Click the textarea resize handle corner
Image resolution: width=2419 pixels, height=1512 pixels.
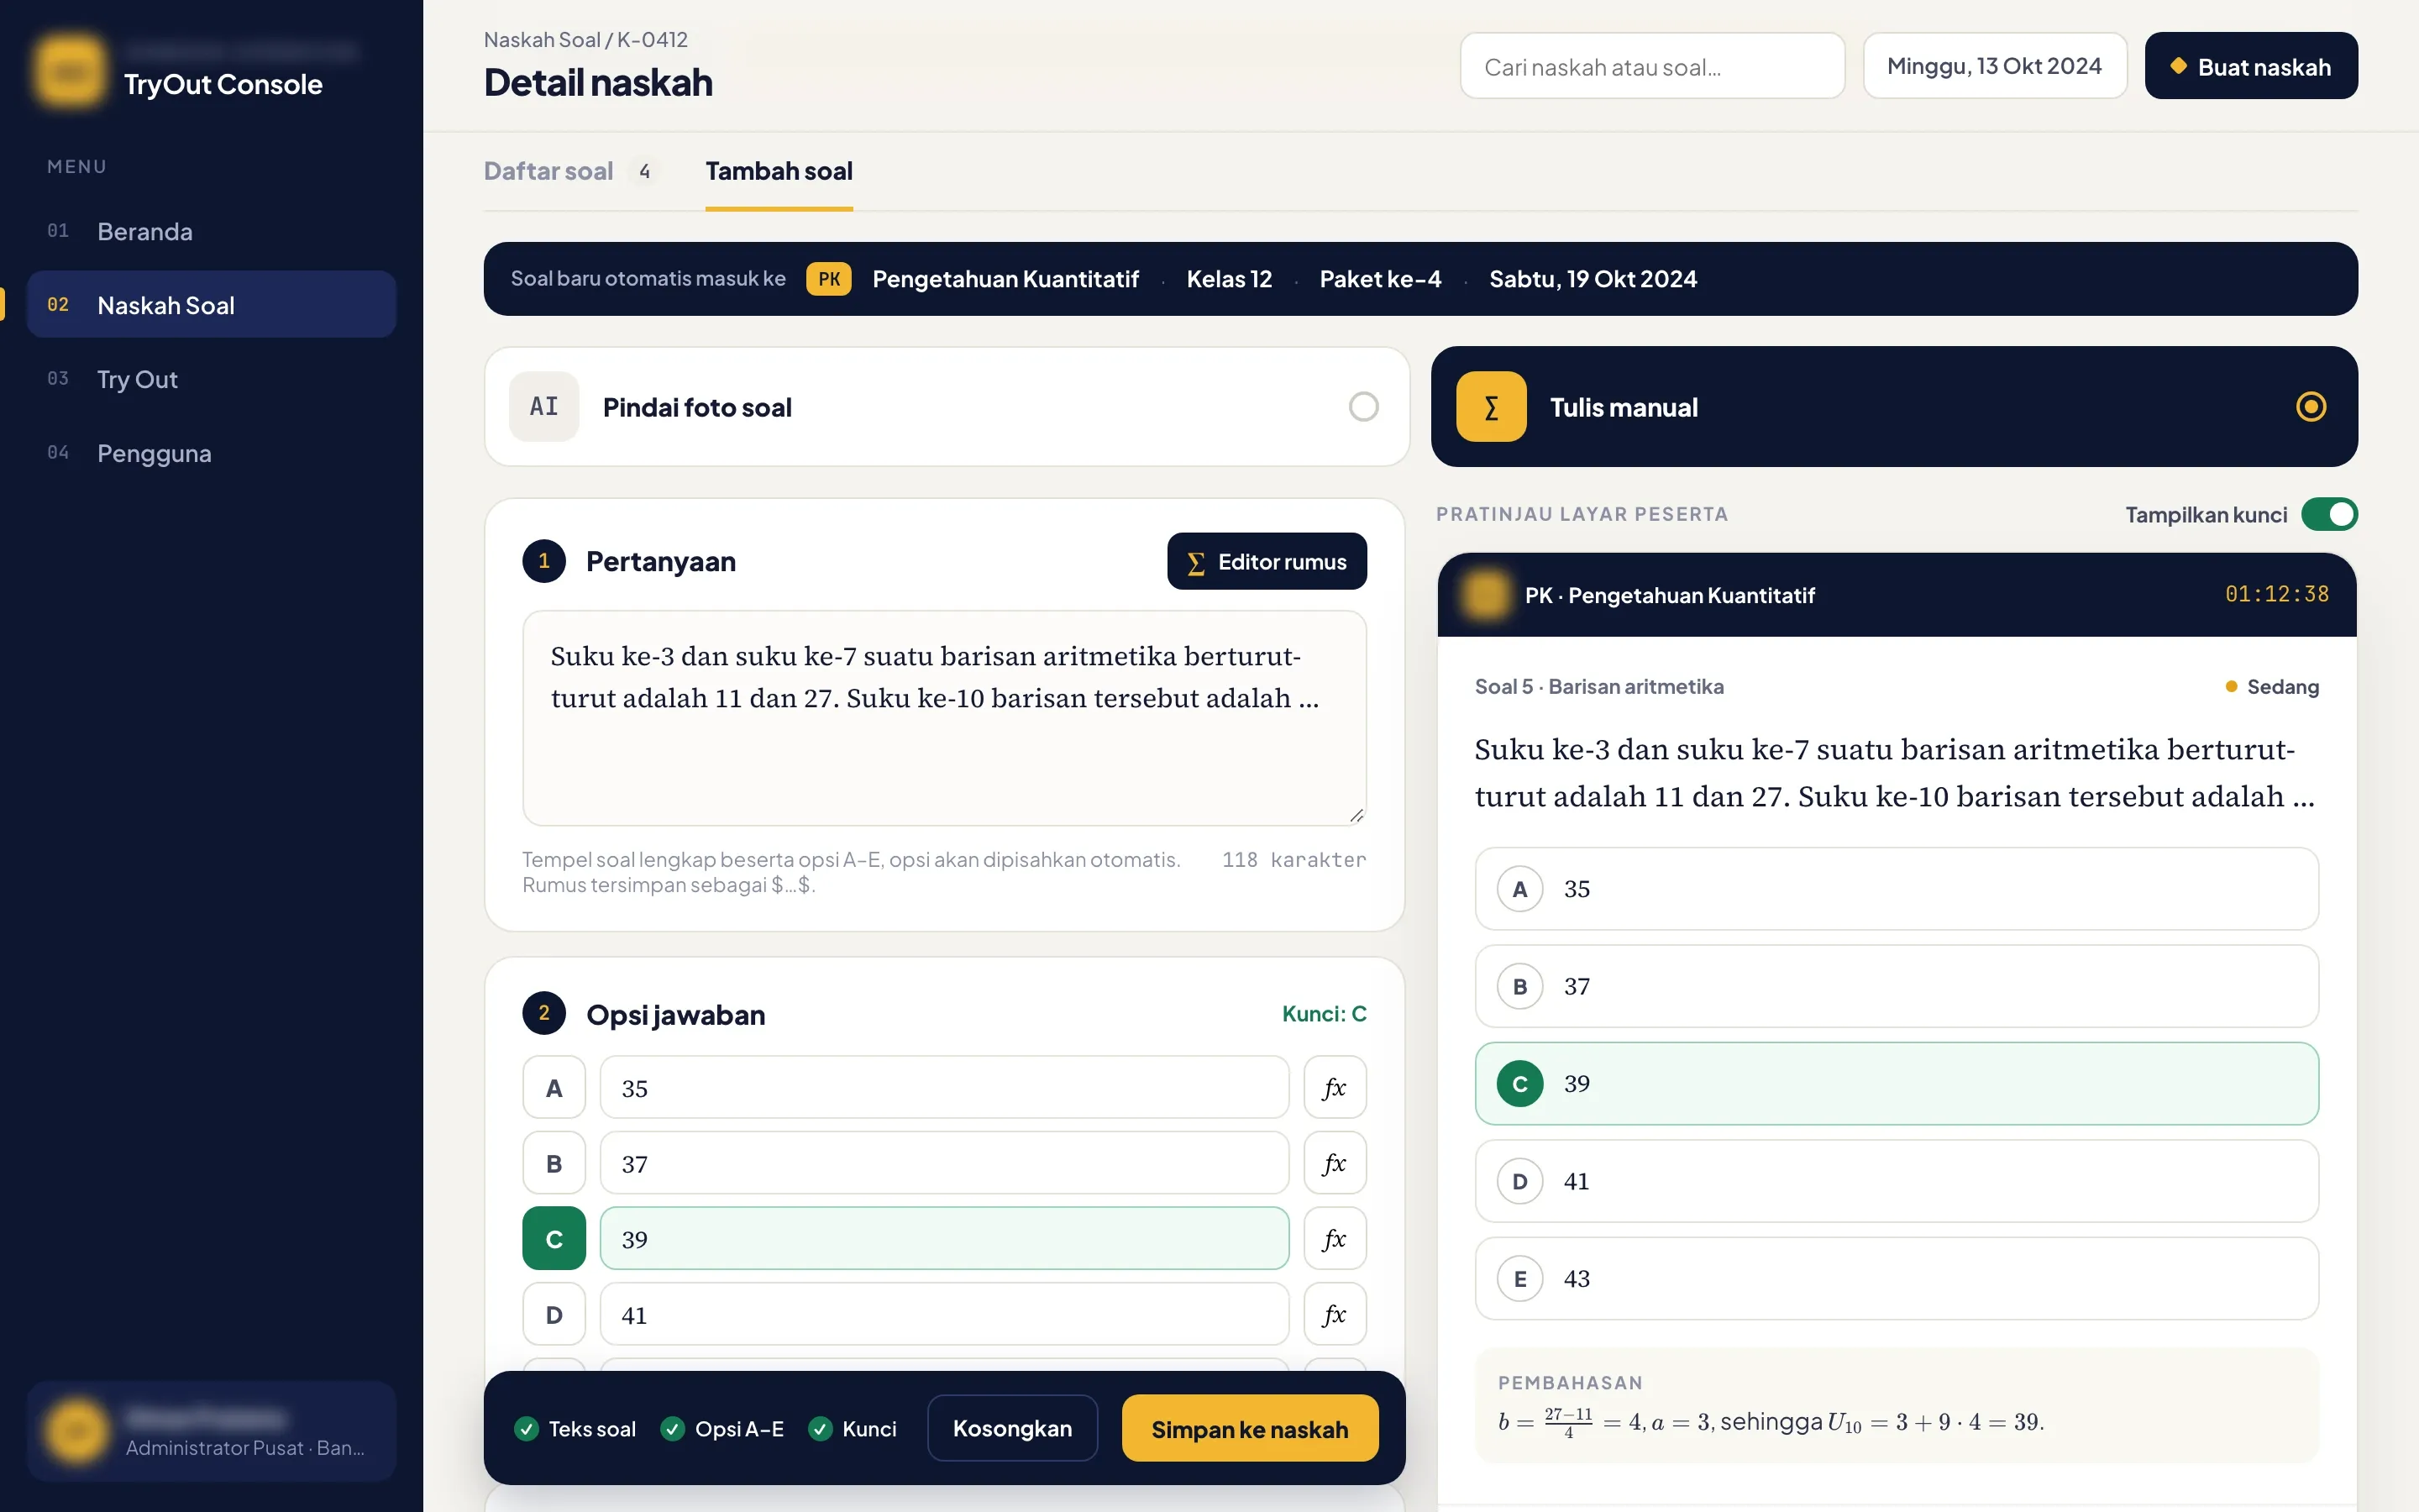(1356, 816)
